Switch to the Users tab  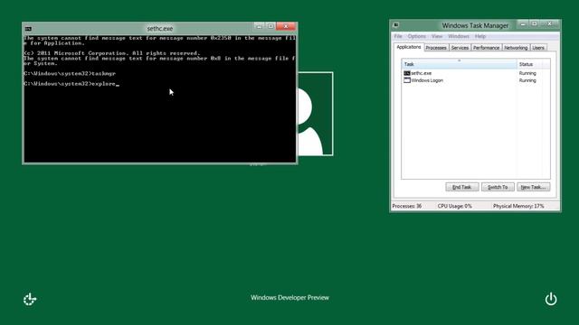[538, 48]
